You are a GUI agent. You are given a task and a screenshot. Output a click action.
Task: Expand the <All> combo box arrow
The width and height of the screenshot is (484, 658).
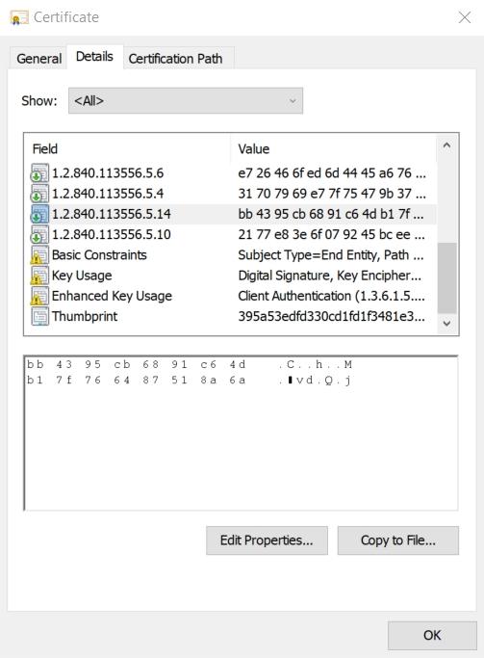pos(293,101)
